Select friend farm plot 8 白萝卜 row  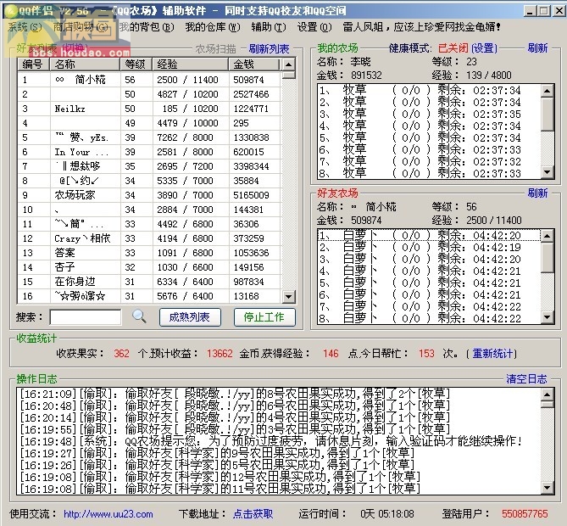[429, 318]
